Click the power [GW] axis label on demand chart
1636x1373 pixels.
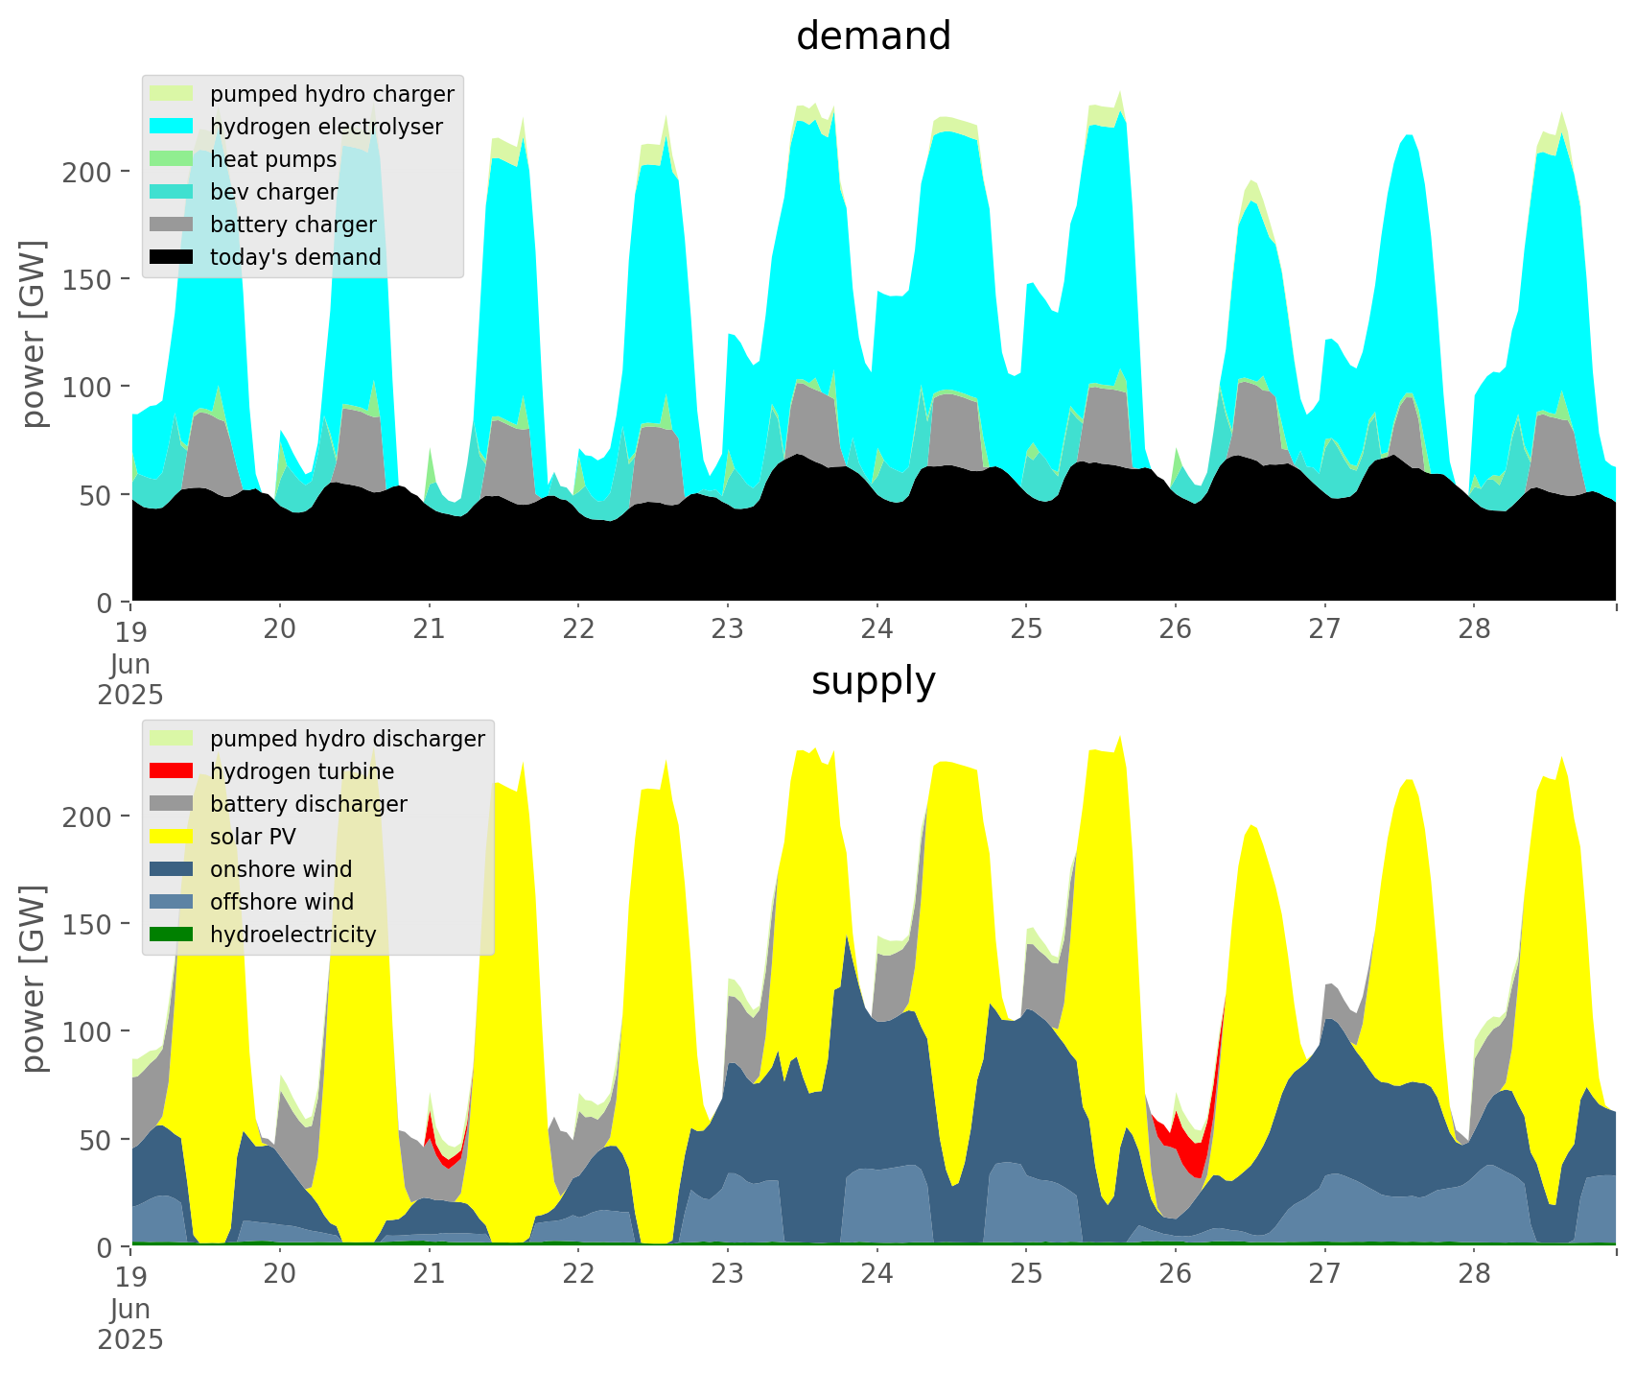(34, 334)
